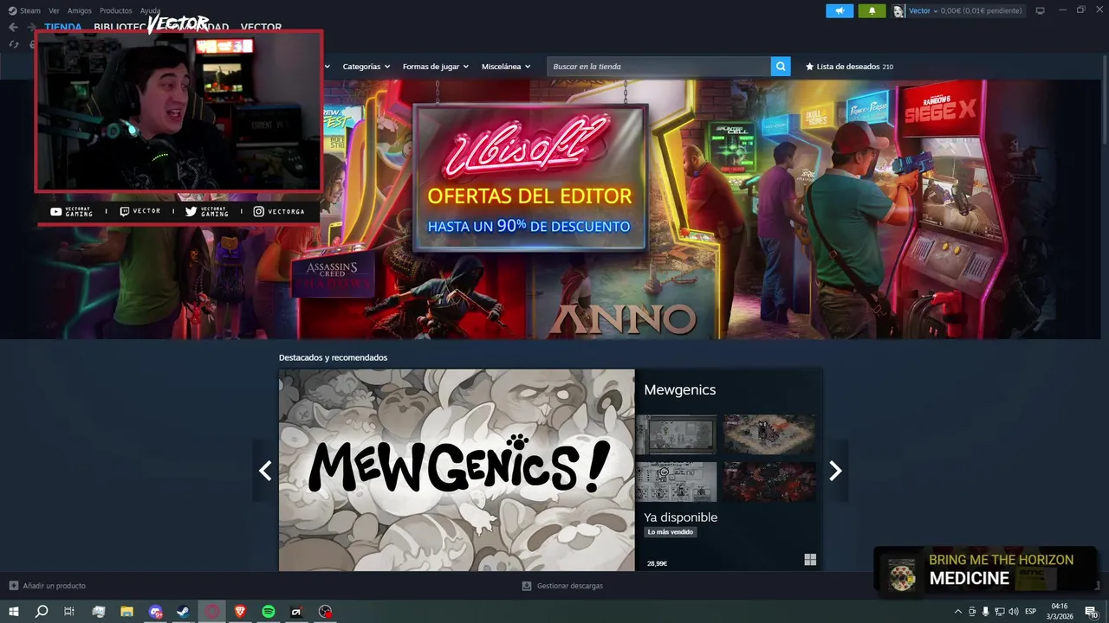Viewport: 1109px width, 623px height.
Task: Open File Explorer from taskbar
Action: pos(126,612)
